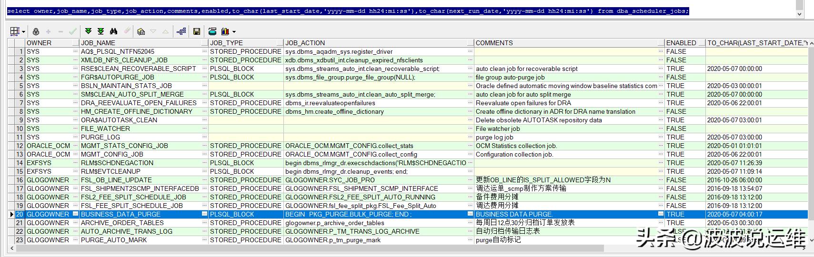Expand the chart options dropdown arrow
The height and width of the screenshot is (257, 814).
pos(234,32)
